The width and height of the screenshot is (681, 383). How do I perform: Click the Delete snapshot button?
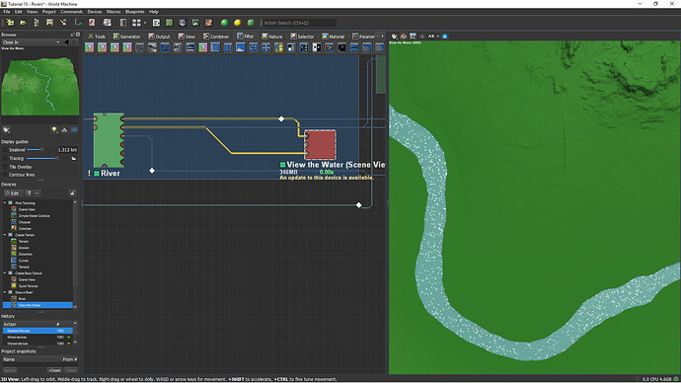click(70, 370)
